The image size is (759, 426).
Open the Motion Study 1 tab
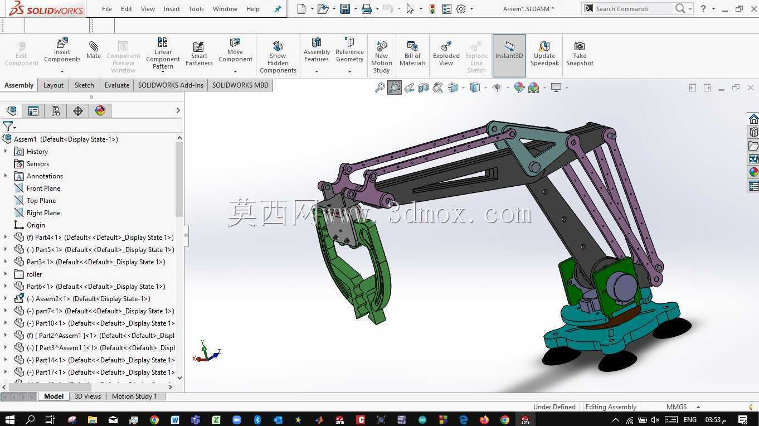click(134, 396)
